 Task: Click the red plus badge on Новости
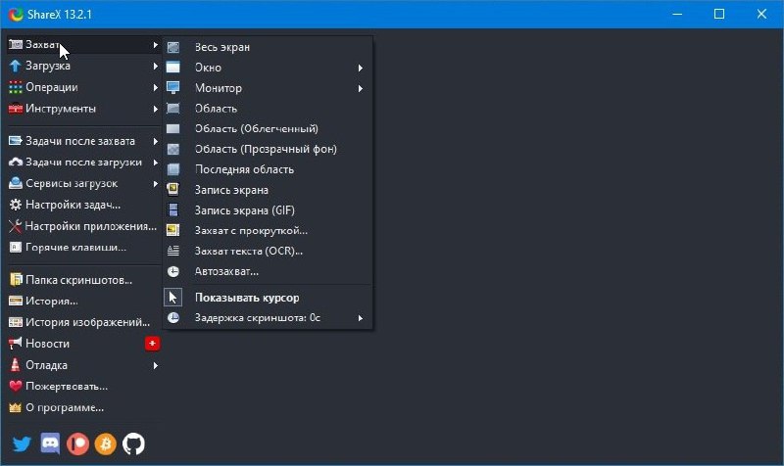point(153,344)
